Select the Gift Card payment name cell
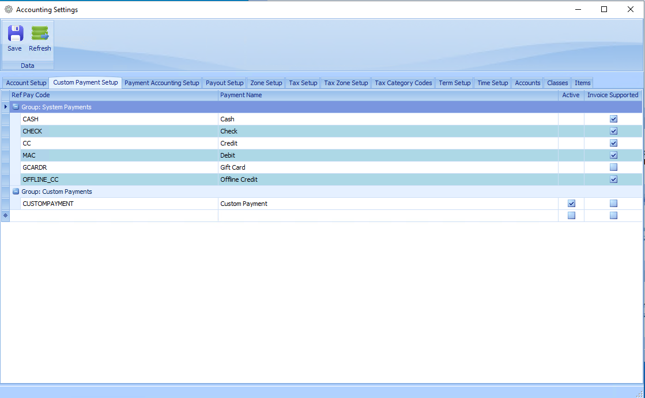The height and width of the screenshot is (398, 645). coord(388,167)
